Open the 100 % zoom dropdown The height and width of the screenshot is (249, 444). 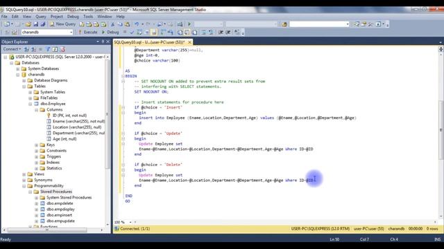coord(130,222)
